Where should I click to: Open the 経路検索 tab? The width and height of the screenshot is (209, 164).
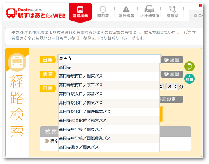[80, 13]
